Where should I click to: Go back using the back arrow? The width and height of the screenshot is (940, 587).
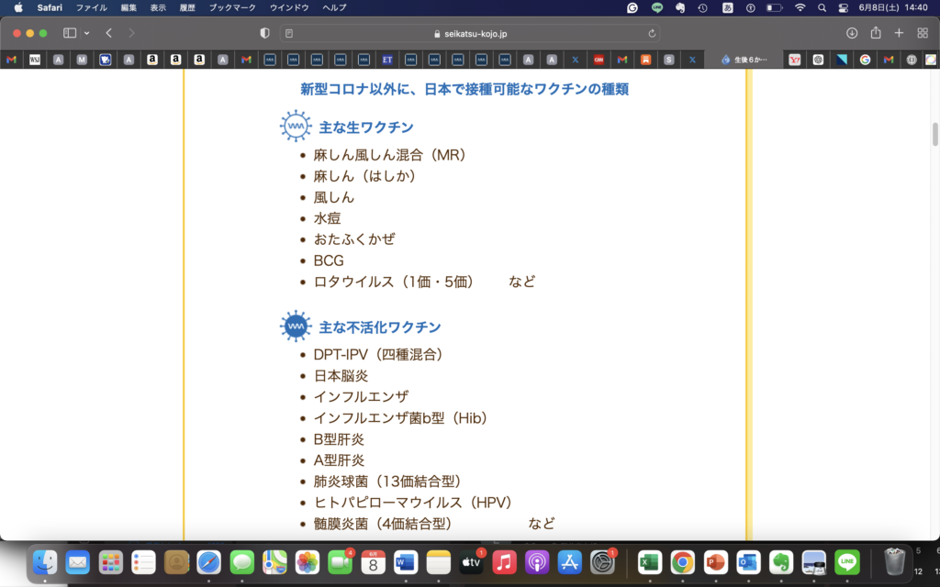click(109, 33)
